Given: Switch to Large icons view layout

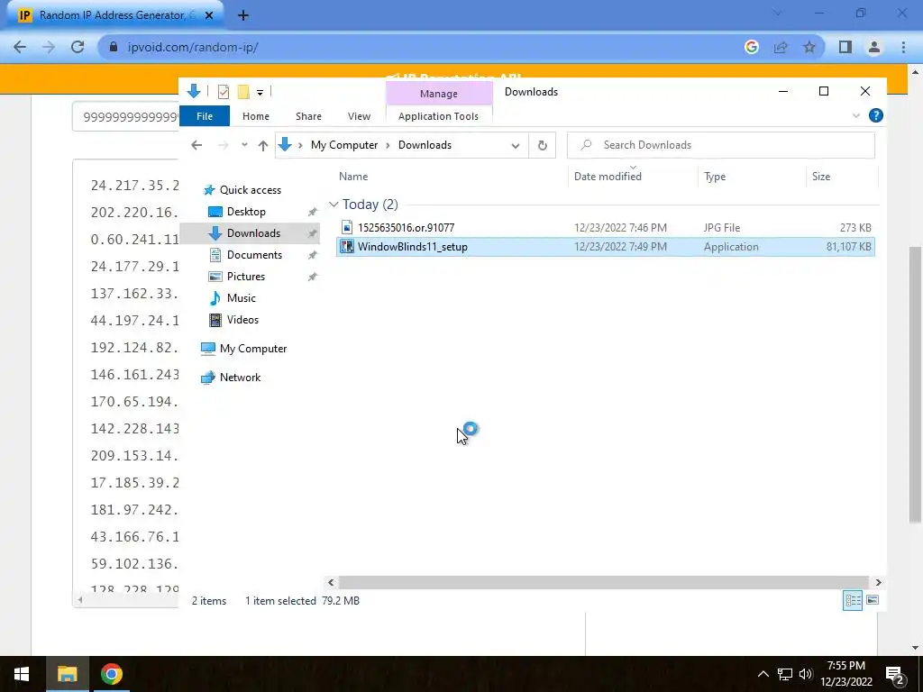Looking at the screenshot, I should point(873,600).
